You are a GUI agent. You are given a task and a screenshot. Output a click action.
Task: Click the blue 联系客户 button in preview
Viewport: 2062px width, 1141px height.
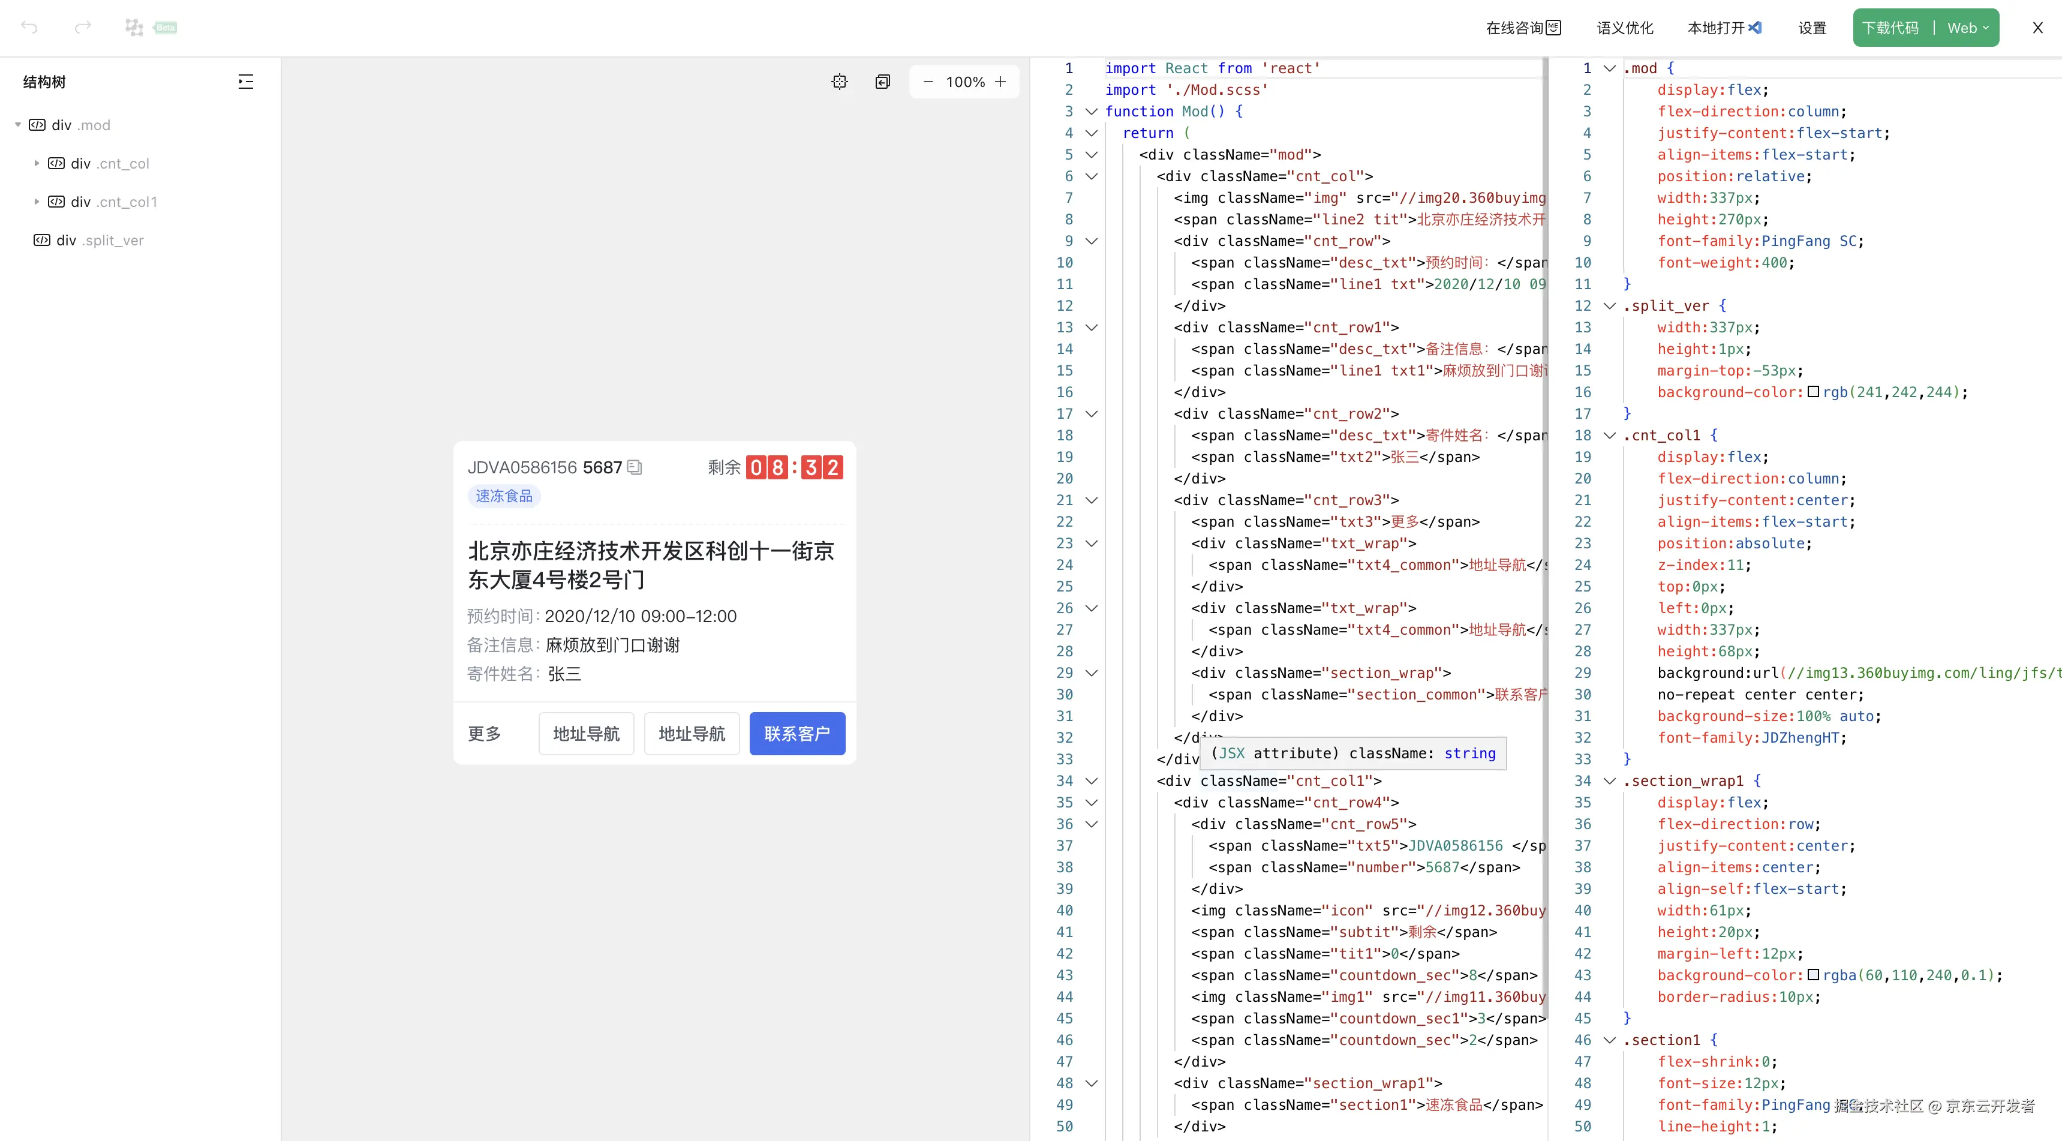pyautogui.click(x=796, y=734)
